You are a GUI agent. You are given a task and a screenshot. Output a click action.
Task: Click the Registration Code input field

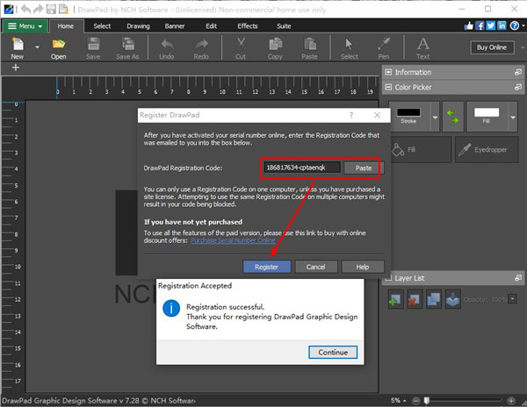point(302,168)
